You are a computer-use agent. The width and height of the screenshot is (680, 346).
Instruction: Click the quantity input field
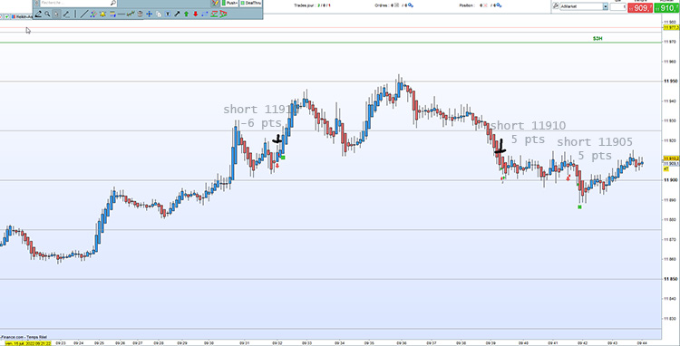[617, 7]
